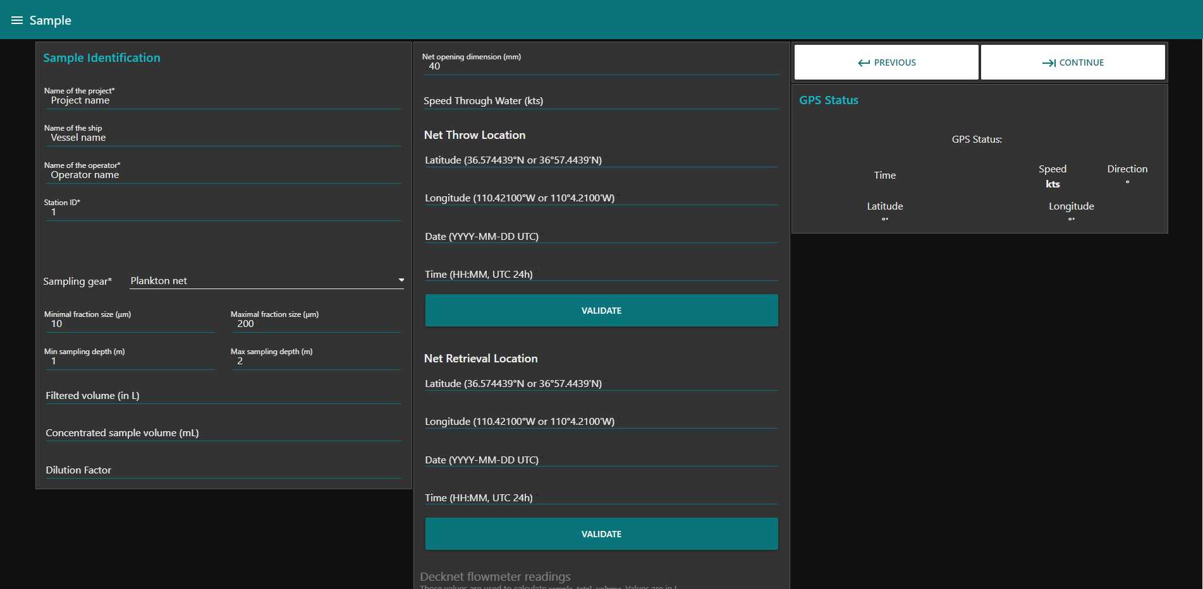Validate the Net Retrieval Location
1203x589 pixels.
coord(601,534)
